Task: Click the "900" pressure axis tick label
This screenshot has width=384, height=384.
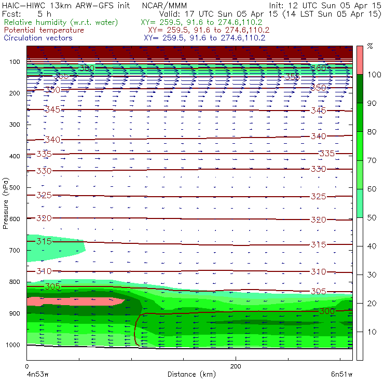Action: (15, 313)
